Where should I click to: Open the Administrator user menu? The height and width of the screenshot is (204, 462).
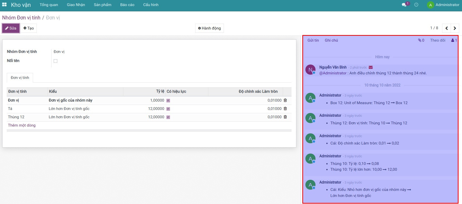[x=443, y=5]
